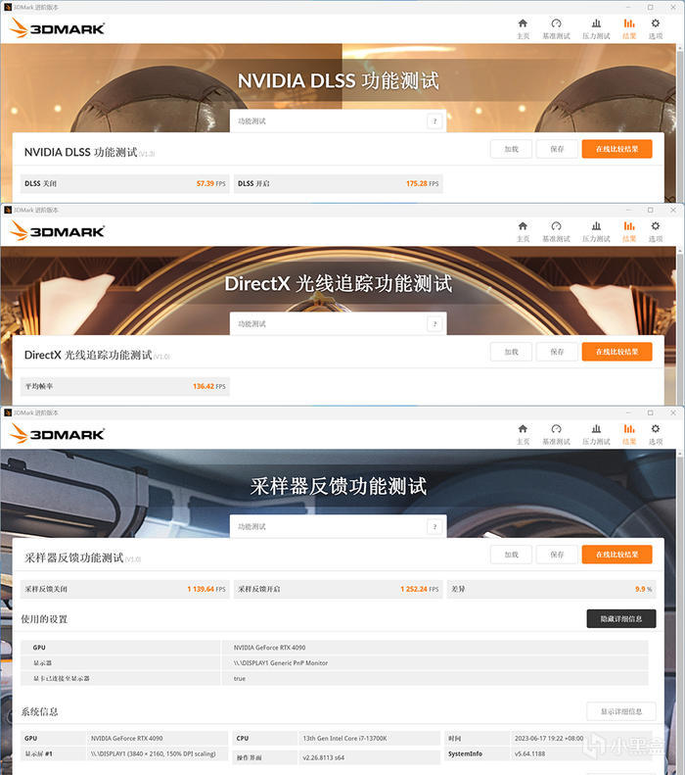Click the 使用的设置 section heading

point(44,619)
